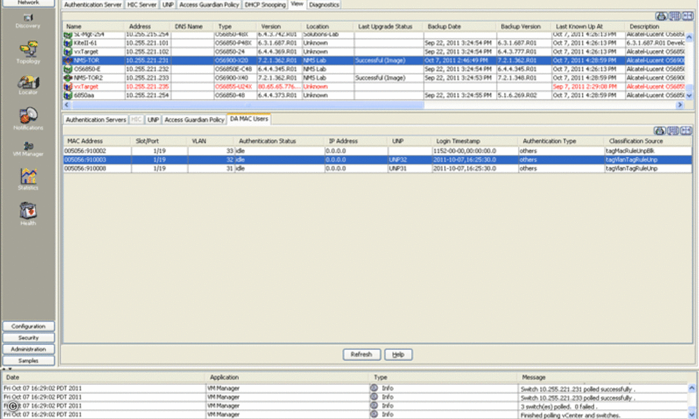Open the Configuration section button

pyautogui.click(x=28, y=326)
